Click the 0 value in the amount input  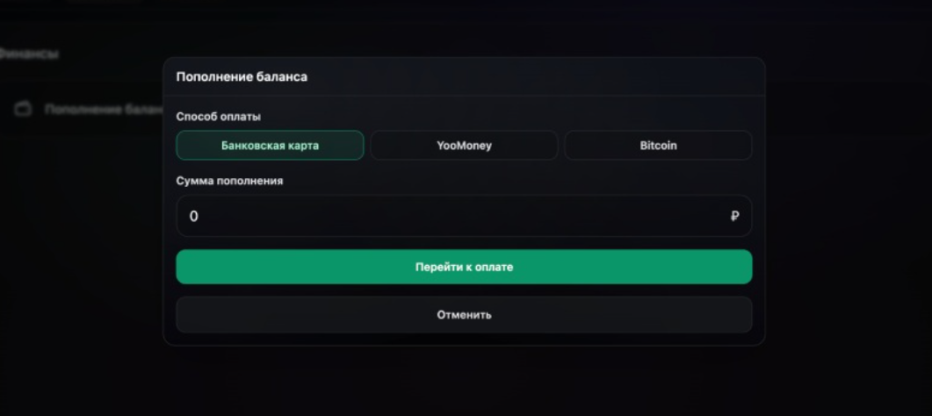(x=194, y=216)
